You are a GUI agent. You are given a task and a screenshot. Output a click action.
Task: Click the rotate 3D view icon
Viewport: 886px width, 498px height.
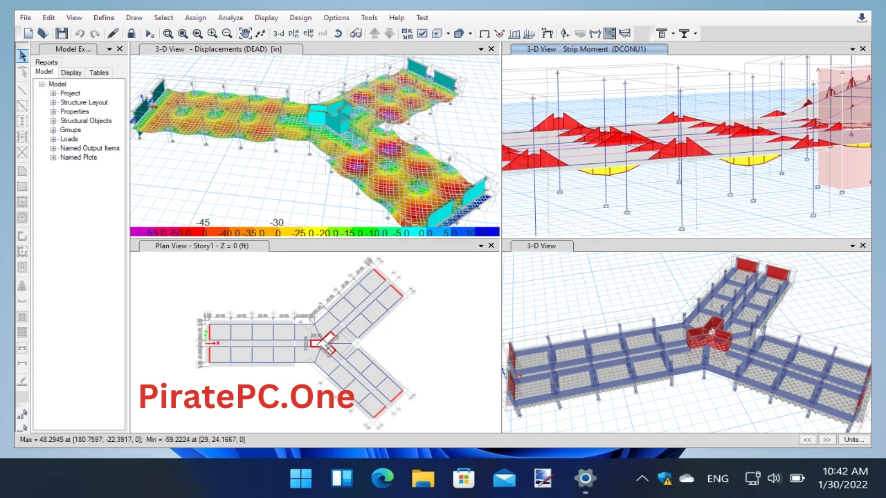(337, 33)
